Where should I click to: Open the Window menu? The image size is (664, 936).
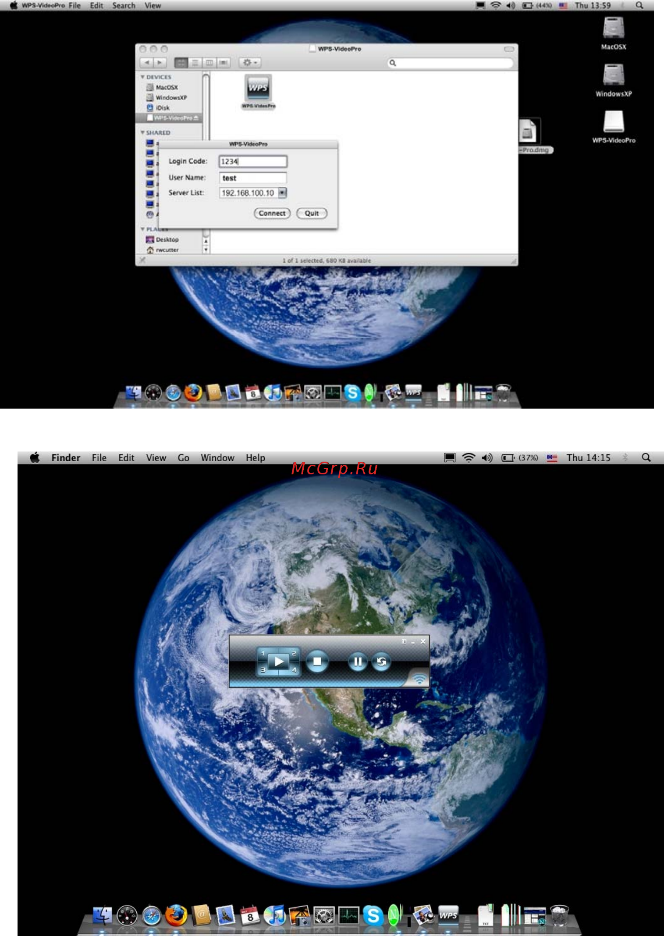tap(217, 458)
